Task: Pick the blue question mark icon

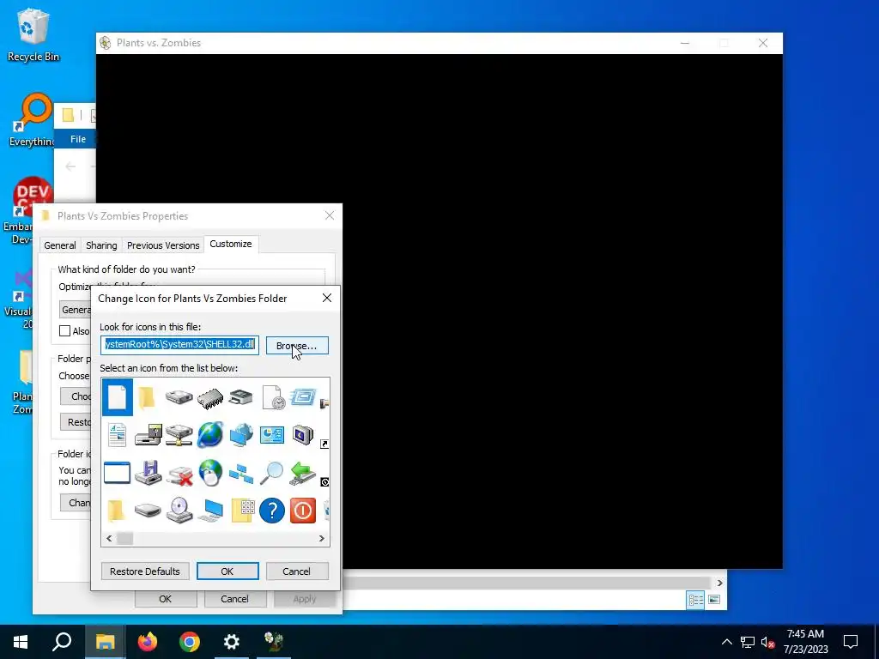Action: click(x=272, y=511)
